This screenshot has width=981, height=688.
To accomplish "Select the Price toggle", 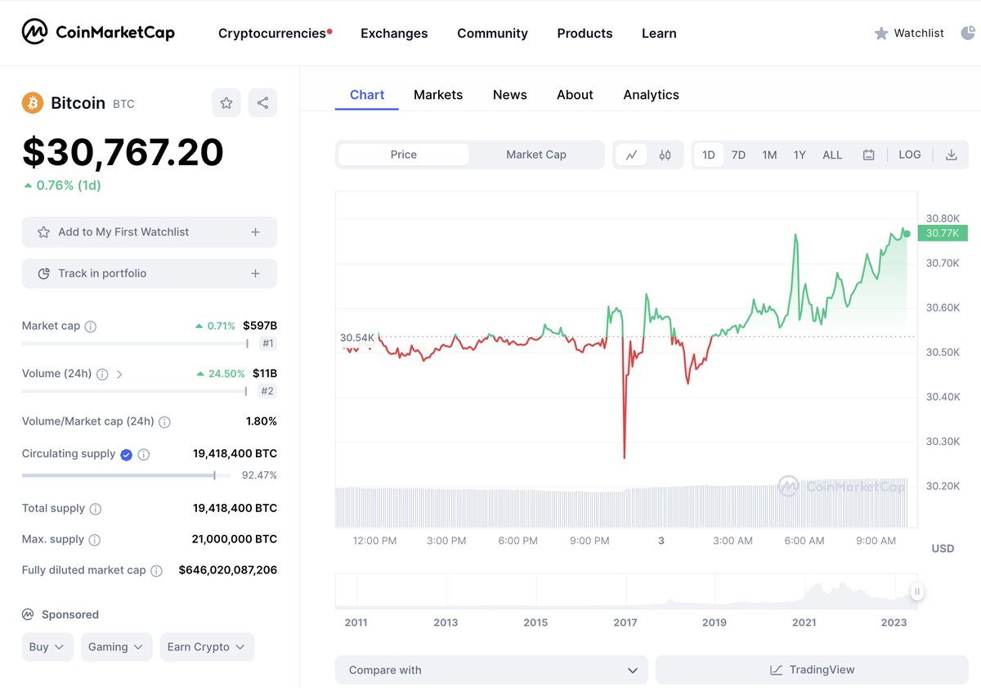I will (404, 155).
